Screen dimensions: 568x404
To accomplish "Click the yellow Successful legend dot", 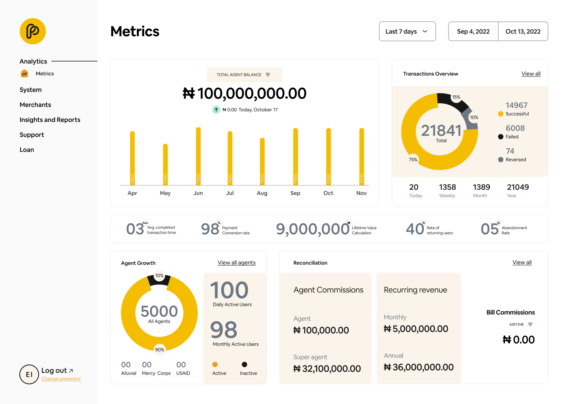I will click(x=501, y=114).
